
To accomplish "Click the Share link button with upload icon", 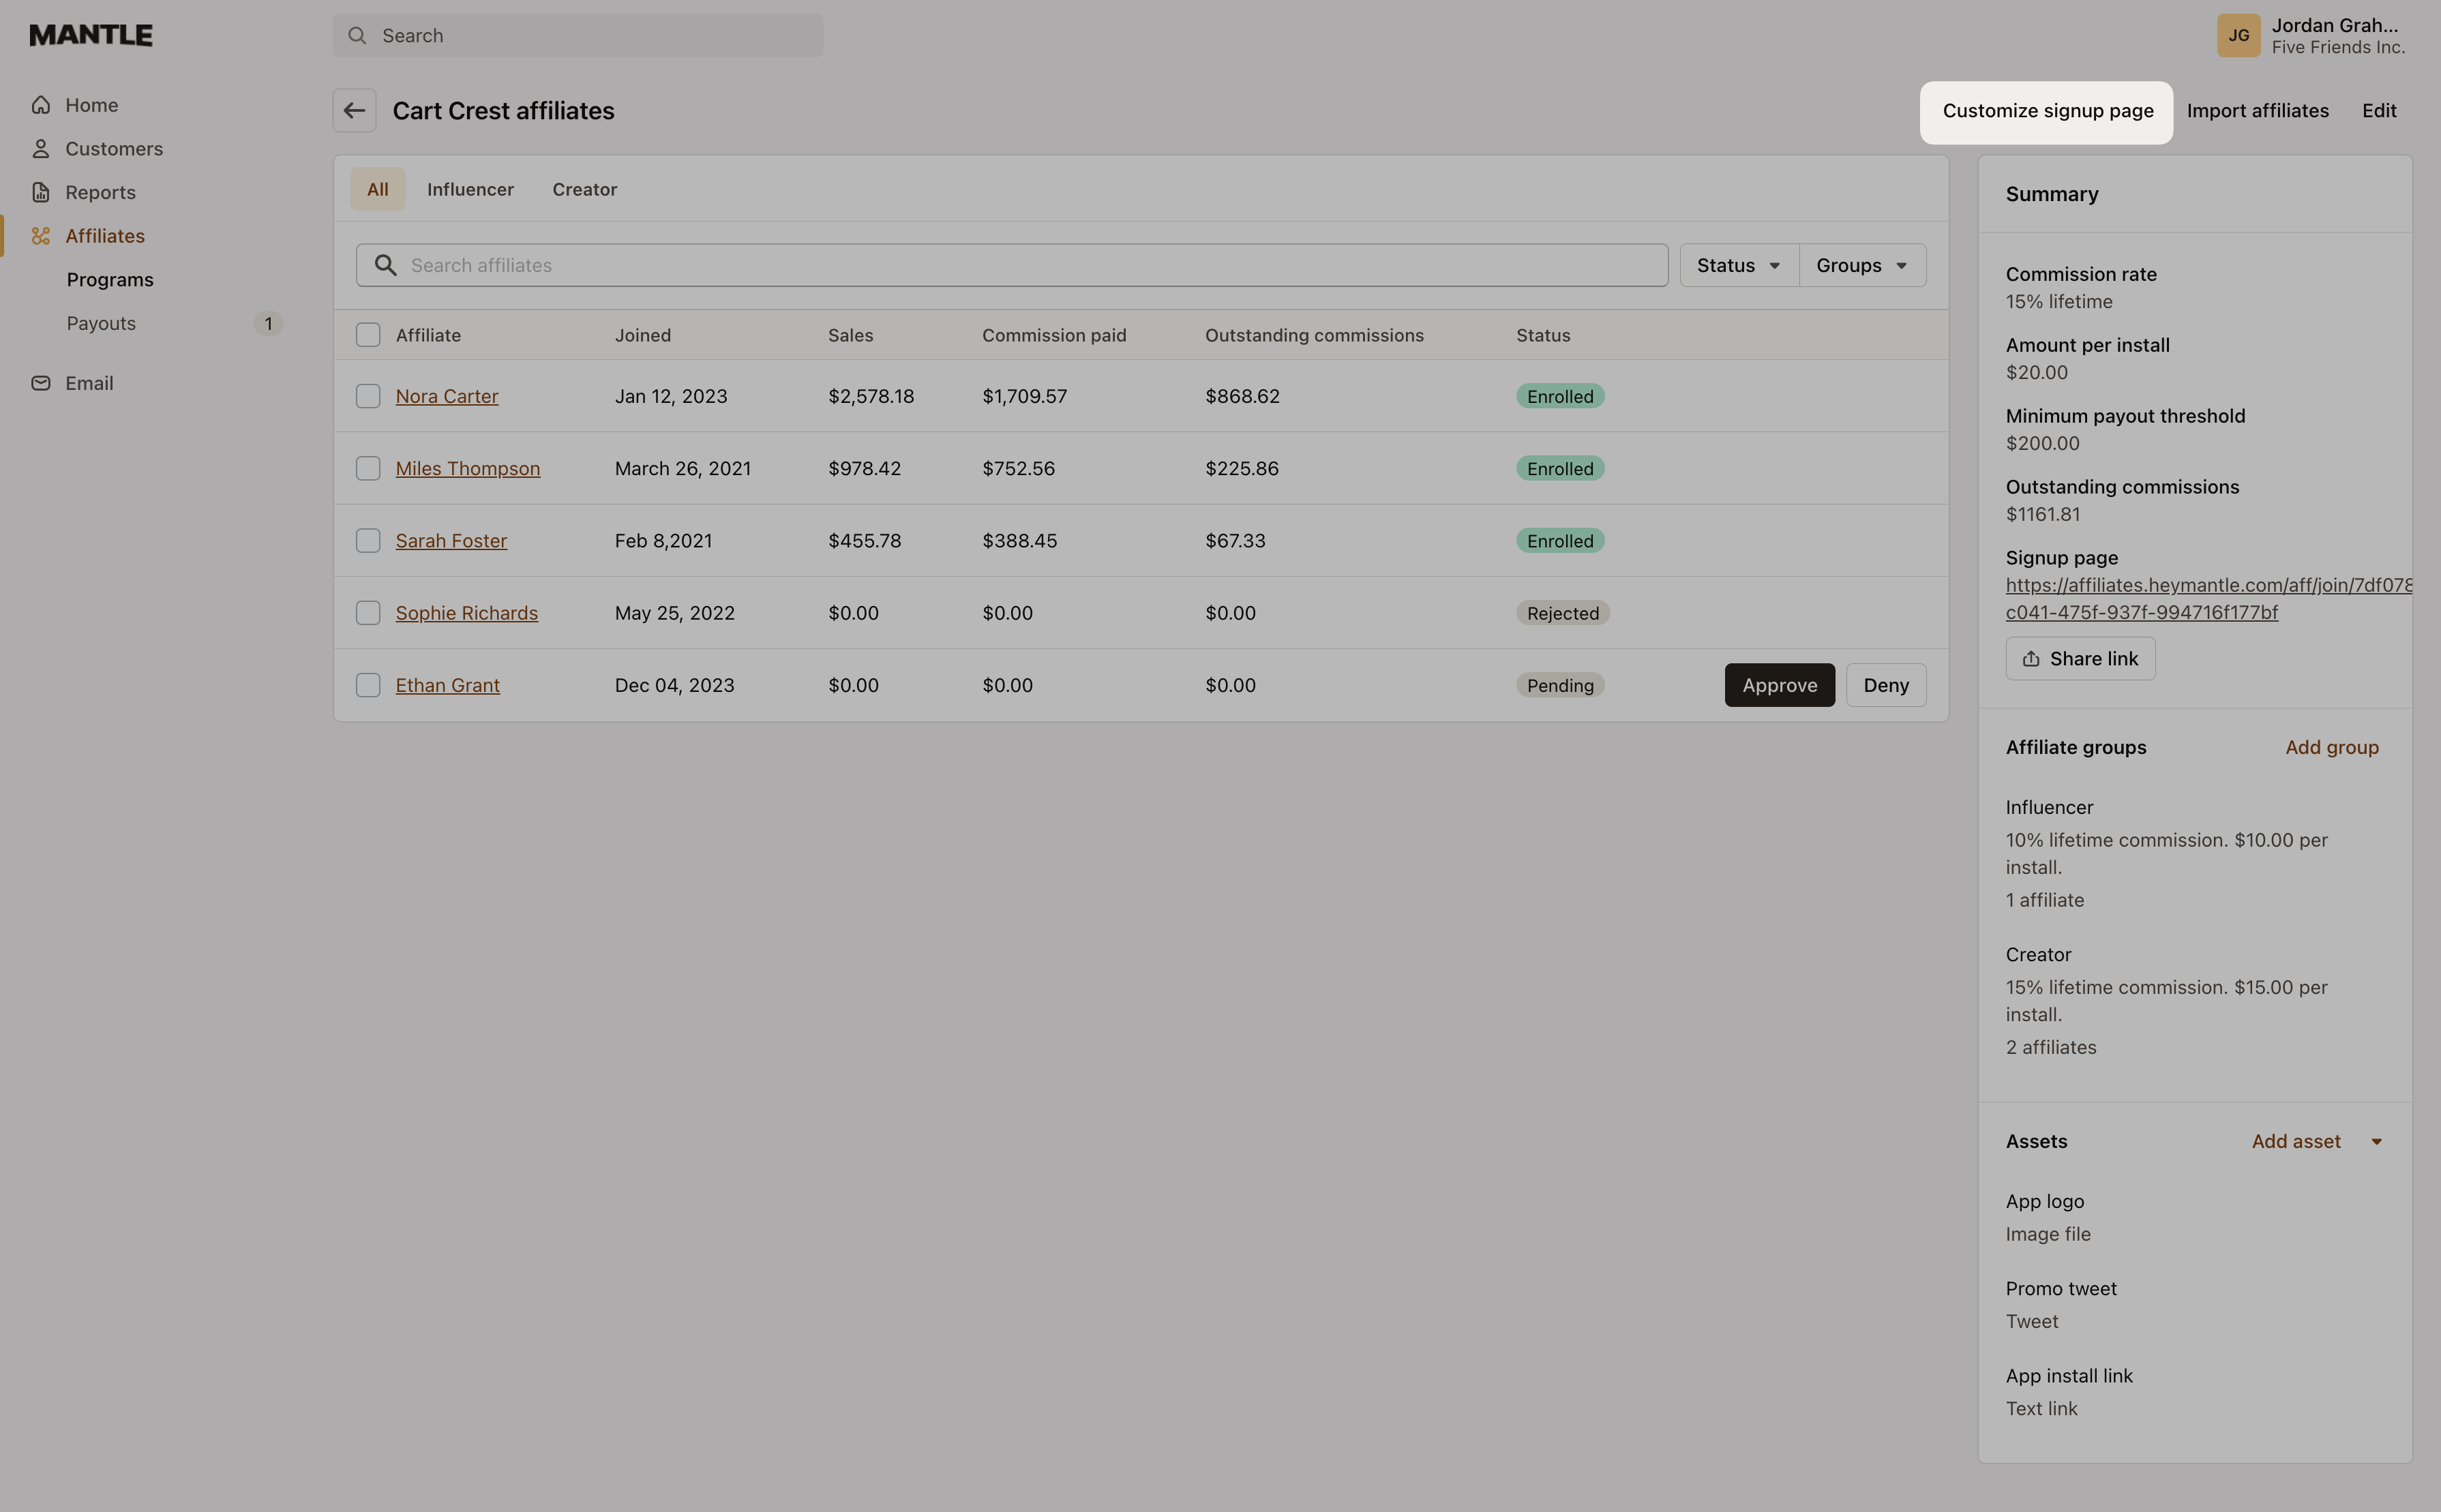I will click(x=2080, y=658).
